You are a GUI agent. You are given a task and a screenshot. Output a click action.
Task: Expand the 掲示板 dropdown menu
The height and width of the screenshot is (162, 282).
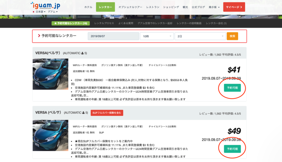214,7
